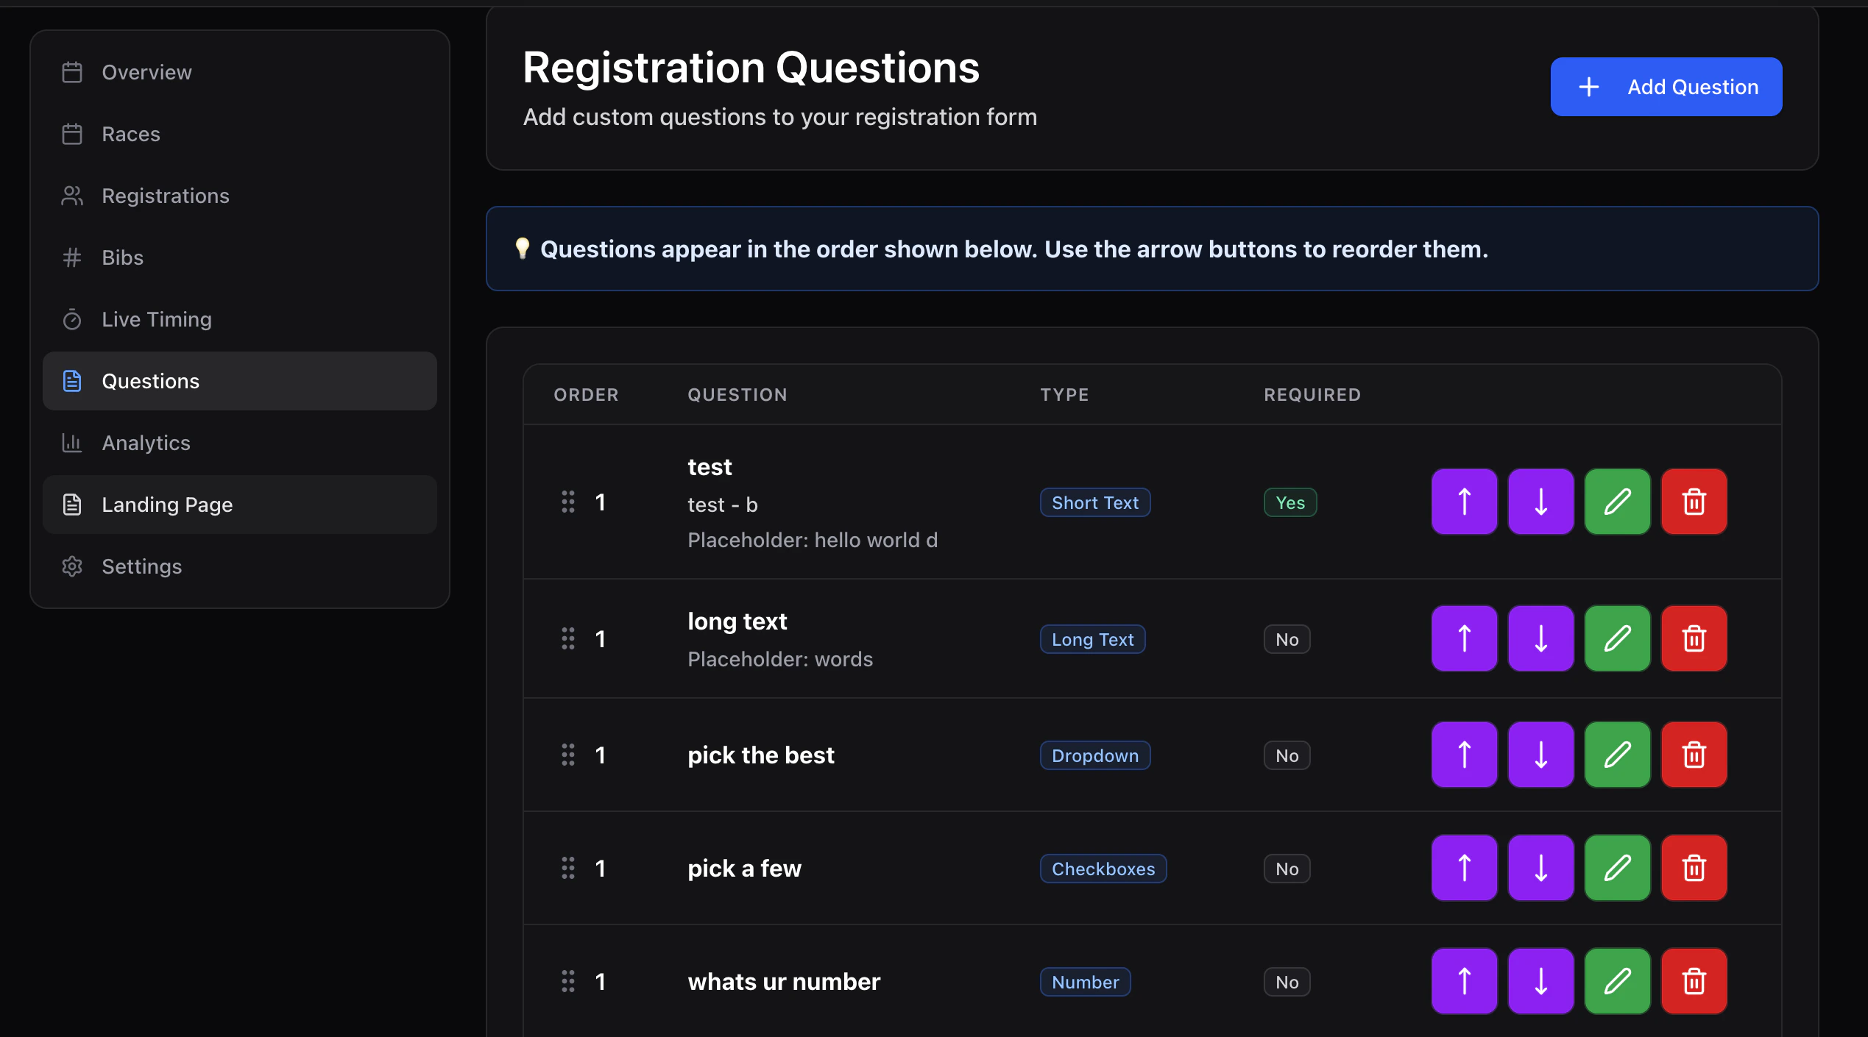Click the ORDER column header
The height and width of the screenshot is (1037, 1868).
587,395
